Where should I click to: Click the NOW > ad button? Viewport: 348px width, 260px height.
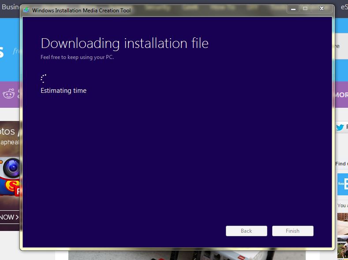[x=9, y=217]
